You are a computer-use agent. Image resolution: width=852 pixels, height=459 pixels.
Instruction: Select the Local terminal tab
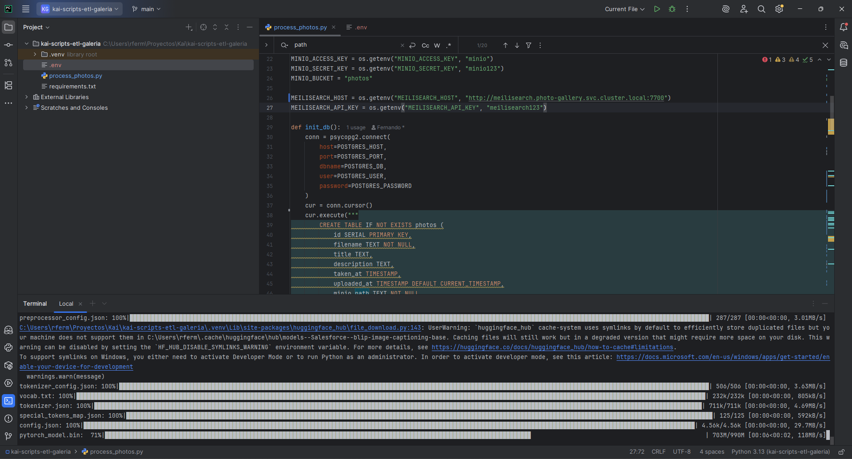tap(66, 304)
